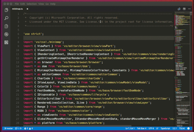The width and height of the screenshot is (194, 132).
Task: Click the empty highlighted line 7
Action: click(x=99, y=38)
